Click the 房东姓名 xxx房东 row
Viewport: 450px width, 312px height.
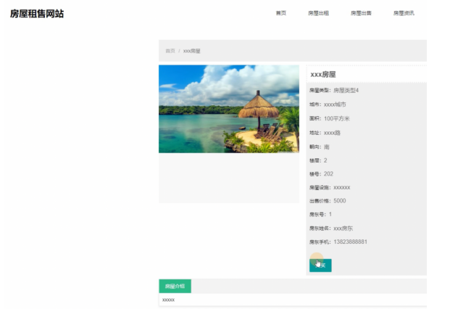click(331, 229)
